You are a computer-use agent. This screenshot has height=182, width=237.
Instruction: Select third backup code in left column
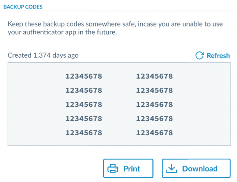(84, 104)
